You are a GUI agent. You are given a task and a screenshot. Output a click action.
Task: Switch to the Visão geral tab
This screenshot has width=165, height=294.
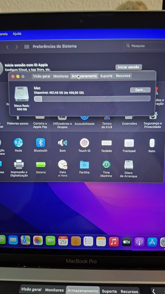[41, 76]
